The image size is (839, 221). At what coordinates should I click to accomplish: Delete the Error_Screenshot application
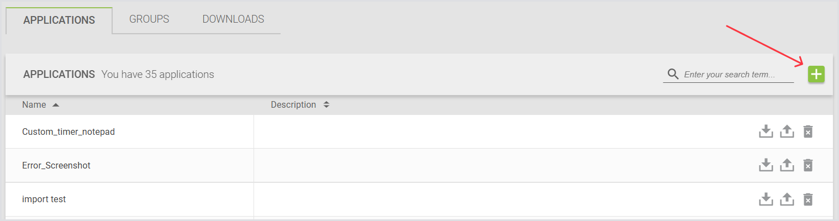[808, 165]
